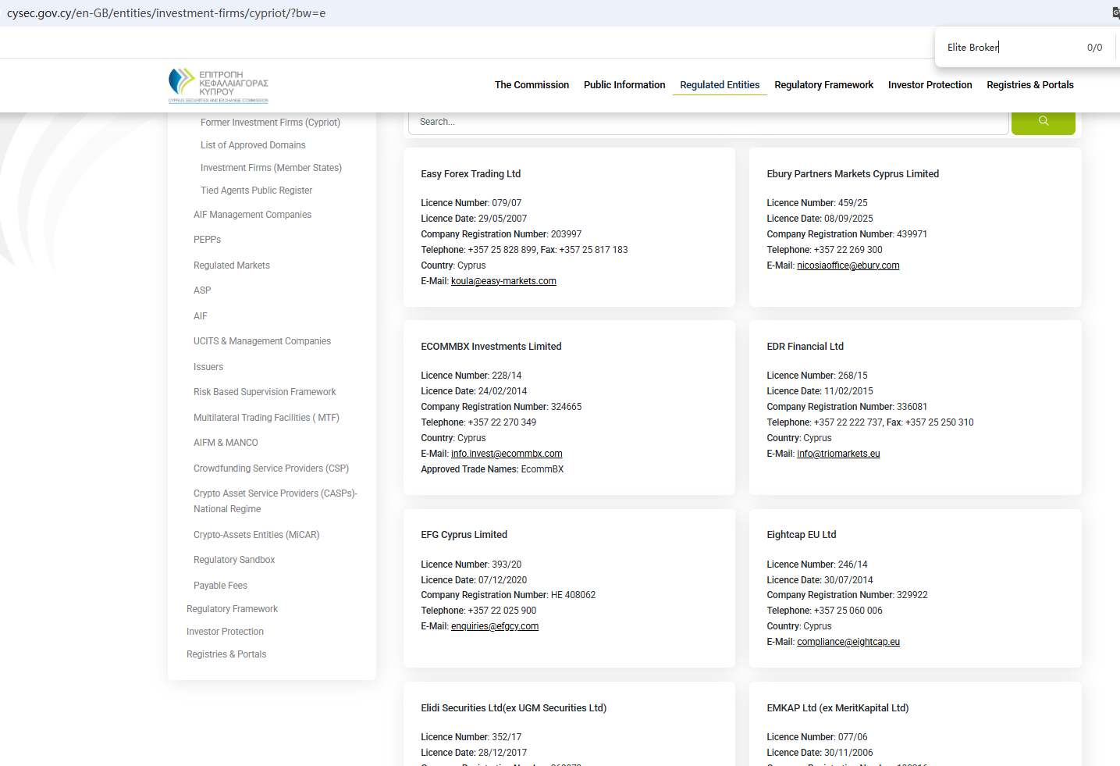The height and width of the screenshot is (766, 1120).
Task: Open the Regulated Entities menu
Action: [719, 85]
